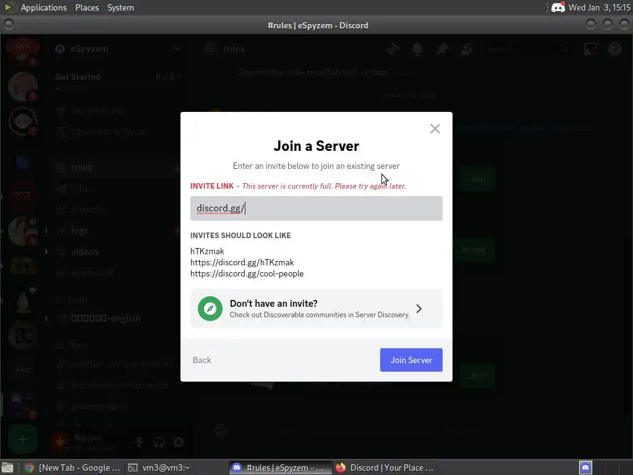The image size is (633, 475).
Task: Toggle the microphone mute icon
Action: tap(139, 442)
